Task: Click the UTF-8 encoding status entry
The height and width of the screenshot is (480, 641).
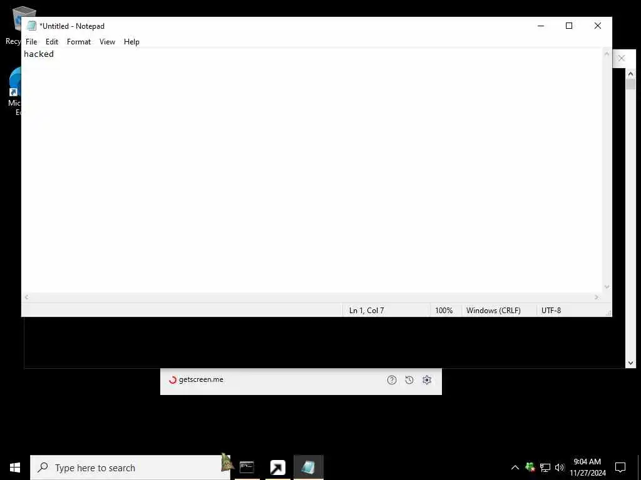Action: tap(551, 310)
